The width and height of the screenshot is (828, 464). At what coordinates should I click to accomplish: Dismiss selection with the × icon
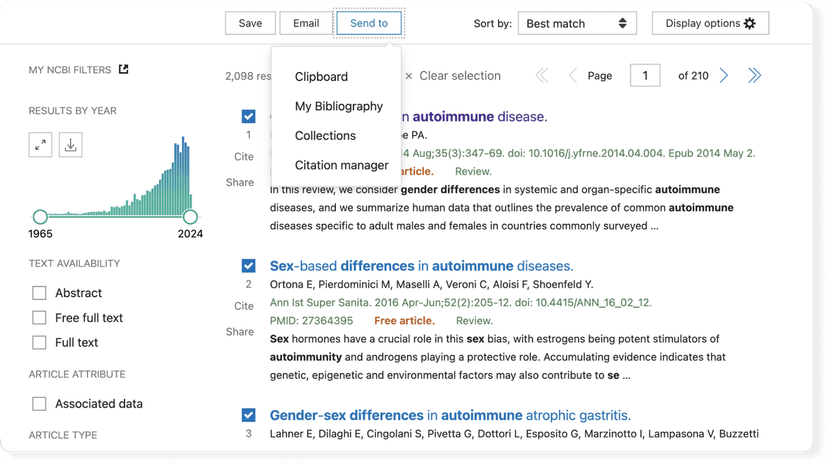click(x=408, y=76)
